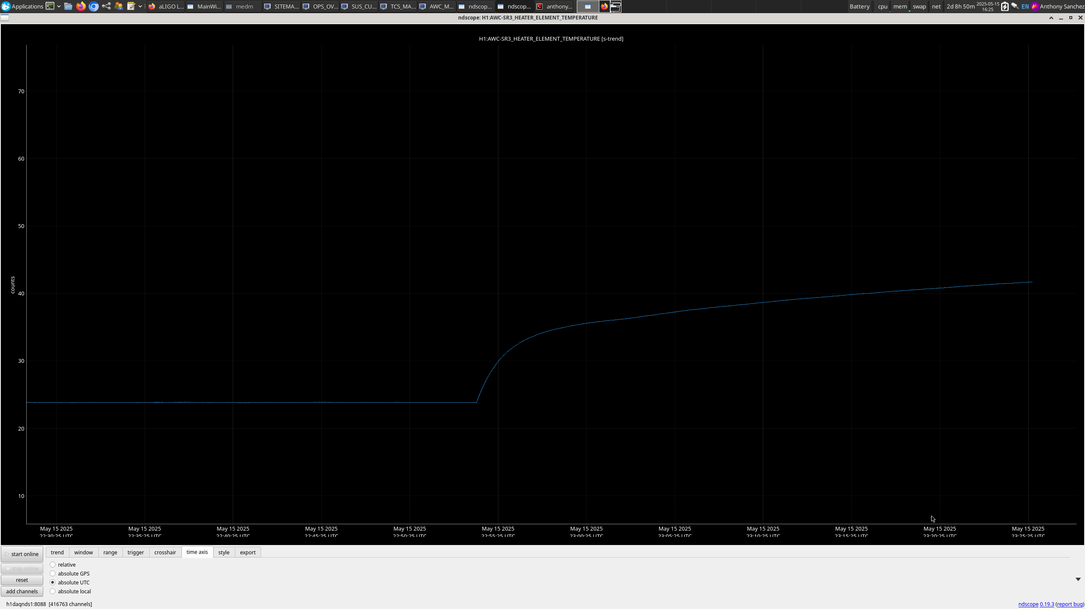The height and width of the screenshot is (609, 1085).
Task: Switch to the anthony... terminal window
Action: pos(554,6)
